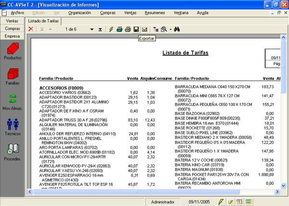Open Productos in the sidebar
The image size is (289, 206).
pos(13,51)
